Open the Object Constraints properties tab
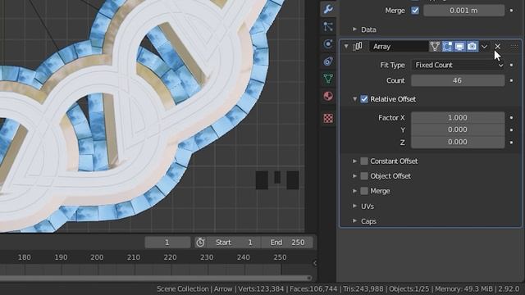The width and height of the screenshot is (525, 295). tap(328, 61)
